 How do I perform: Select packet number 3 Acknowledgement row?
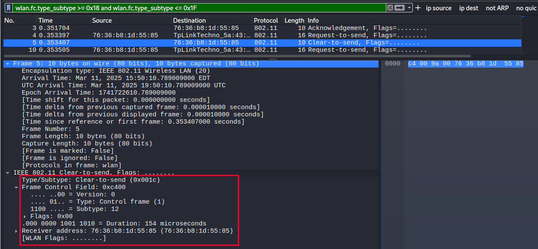coord(214,28)
